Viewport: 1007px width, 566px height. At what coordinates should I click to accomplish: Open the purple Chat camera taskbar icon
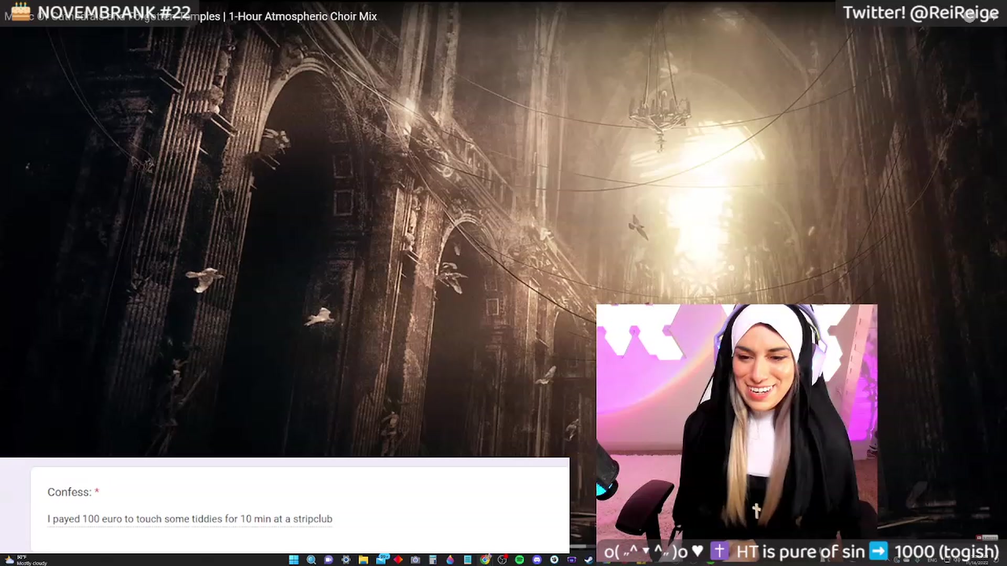coord(328,560)
